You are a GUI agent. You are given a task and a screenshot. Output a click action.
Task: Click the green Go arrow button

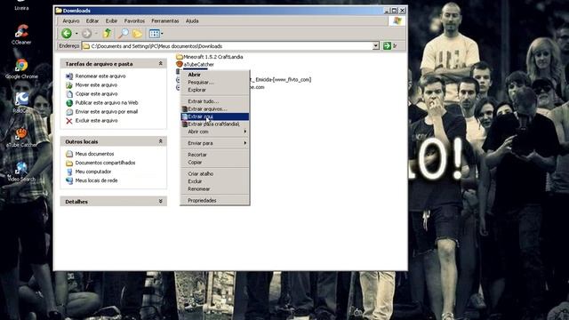tap(387, 46)
